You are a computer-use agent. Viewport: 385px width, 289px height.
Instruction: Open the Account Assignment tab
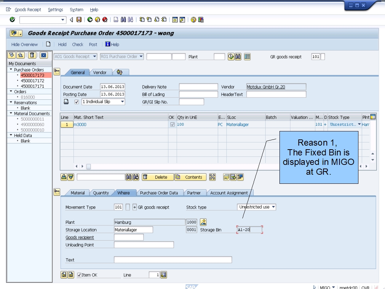coord(229,193)
